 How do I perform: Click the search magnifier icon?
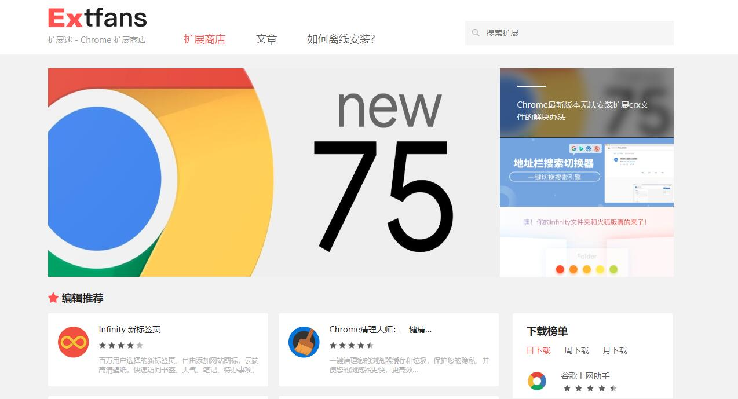(476, 33)
